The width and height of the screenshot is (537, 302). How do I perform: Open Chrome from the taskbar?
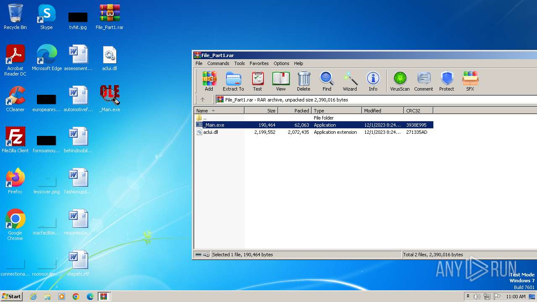pos(76,297)
